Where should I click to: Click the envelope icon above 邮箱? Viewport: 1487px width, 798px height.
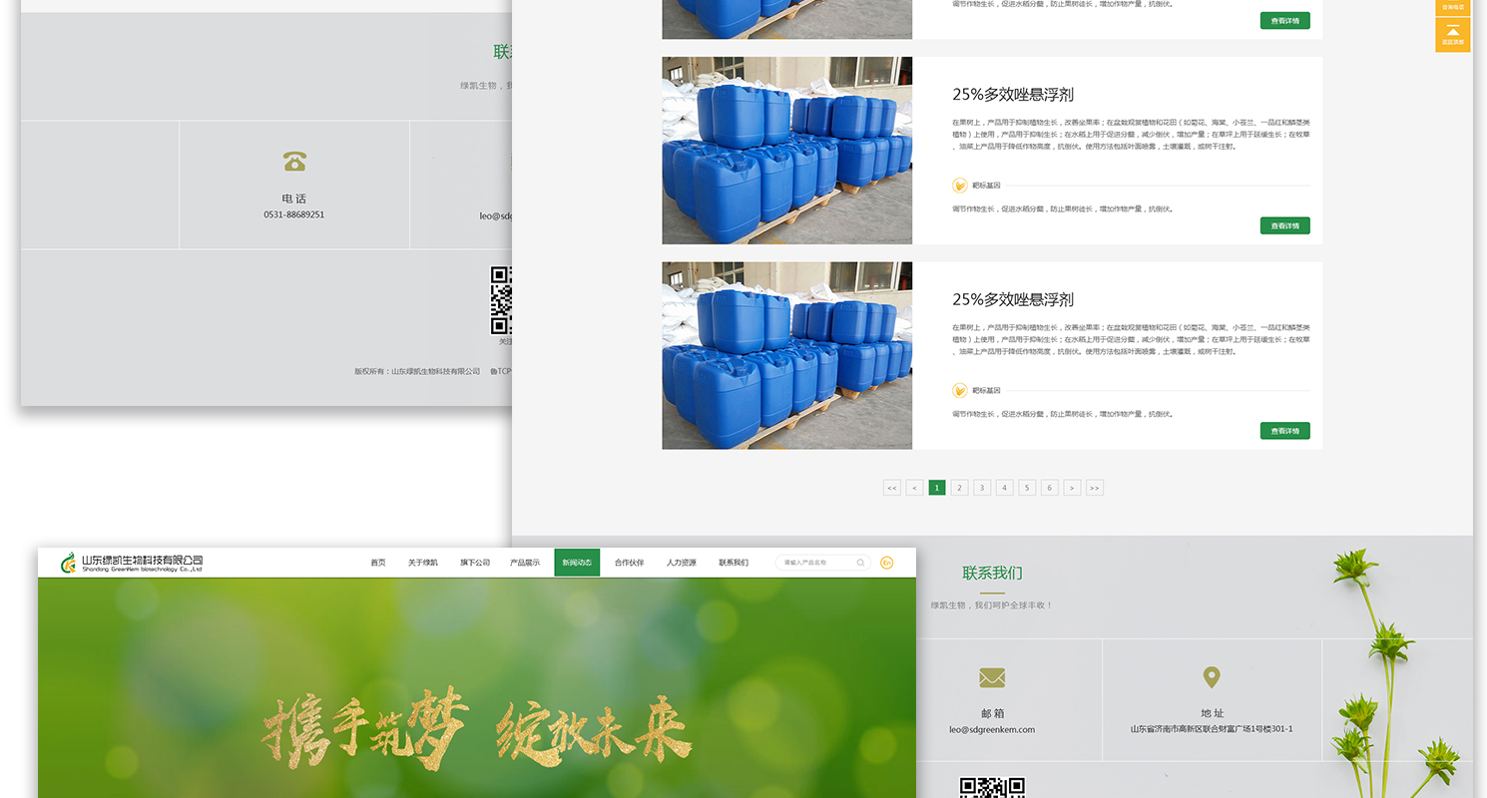(991, 678)
